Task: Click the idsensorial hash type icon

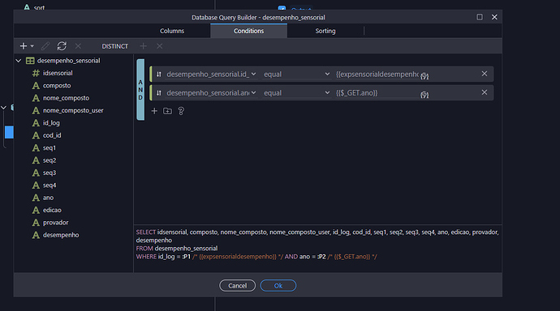Action: [x=36, y=73]
